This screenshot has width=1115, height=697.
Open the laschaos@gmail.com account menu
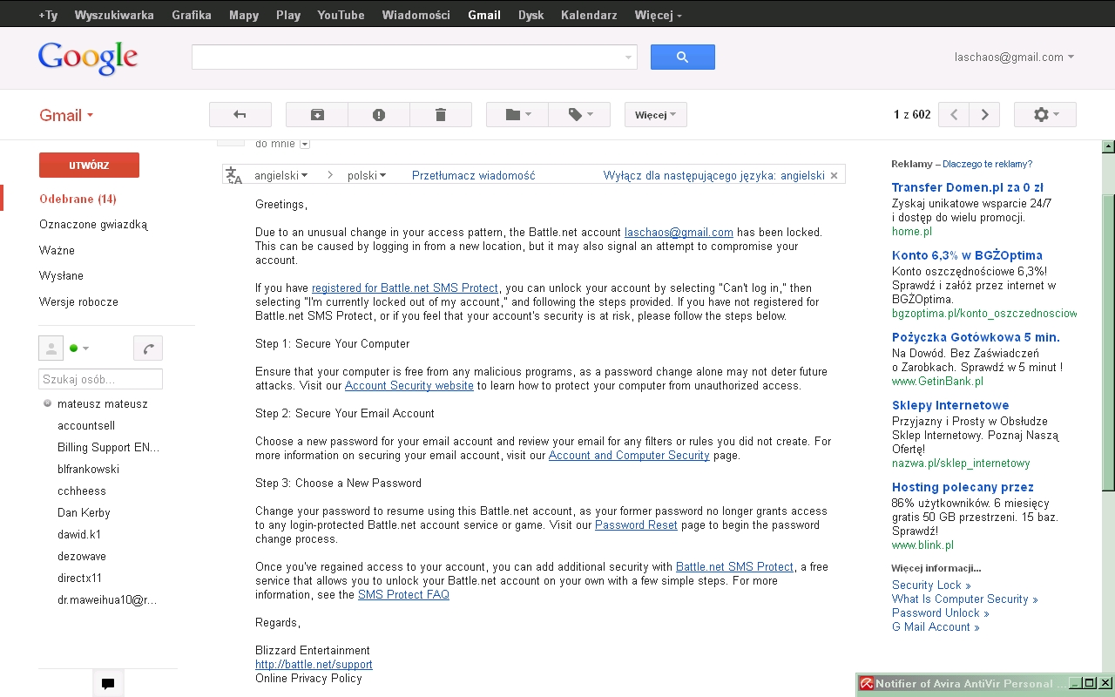tap(1014, 58)
